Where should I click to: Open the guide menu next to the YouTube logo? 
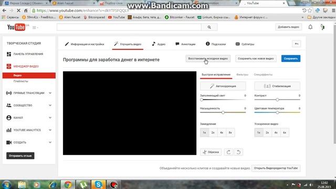(x=35, y=27)
